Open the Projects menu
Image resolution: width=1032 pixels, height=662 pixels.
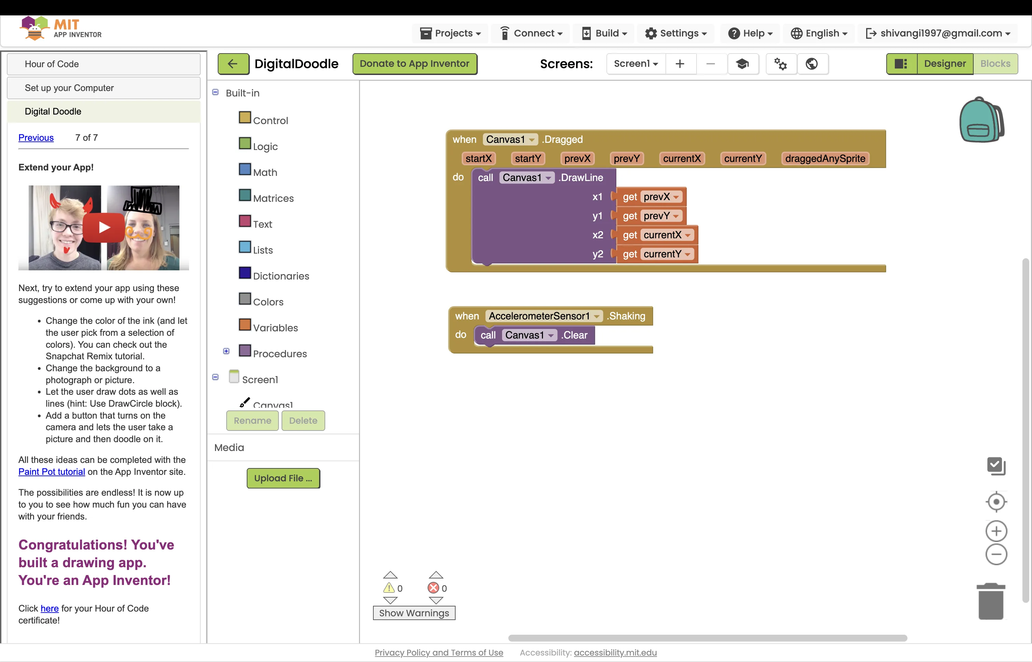450,33
